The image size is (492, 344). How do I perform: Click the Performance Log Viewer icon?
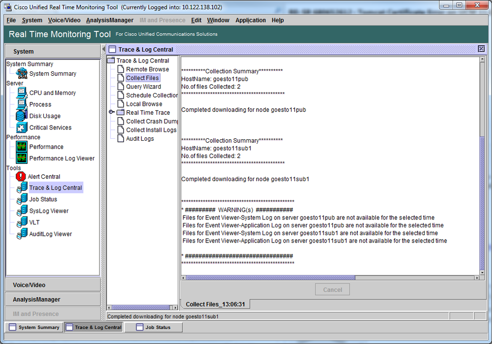(x=21, y=158)
